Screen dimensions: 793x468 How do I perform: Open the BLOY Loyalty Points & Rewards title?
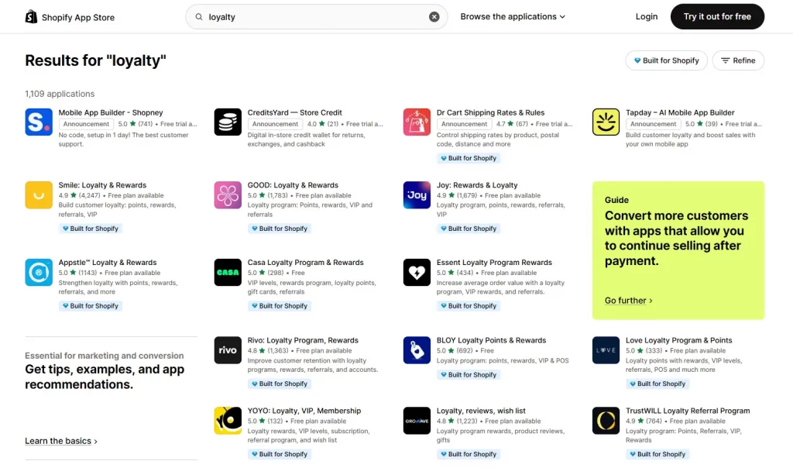coord(491,340)
